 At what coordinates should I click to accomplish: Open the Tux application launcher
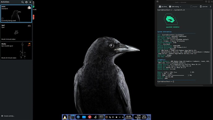pyautogui.click(x=65, y=117)
